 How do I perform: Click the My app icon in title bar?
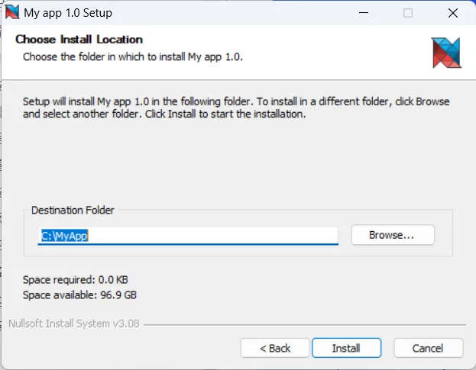coord(11,12)
